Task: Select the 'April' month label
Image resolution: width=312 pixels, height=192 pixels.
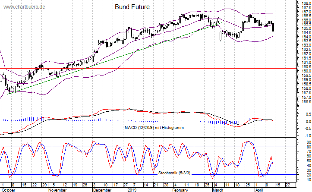Action: 260,190
